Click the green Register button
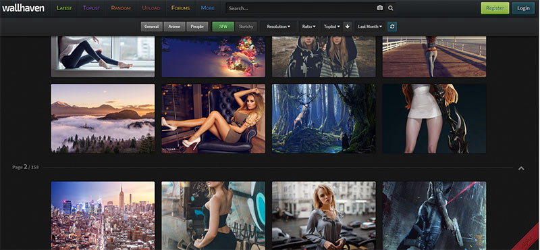The width and height of the screenshot is (540, 250). (495, 8)
